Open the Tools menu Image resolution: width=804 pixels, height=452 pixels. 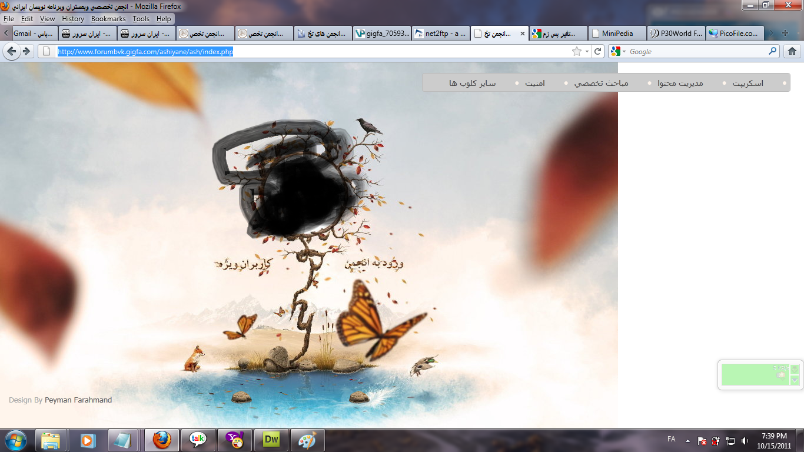(x=141, y=19)
